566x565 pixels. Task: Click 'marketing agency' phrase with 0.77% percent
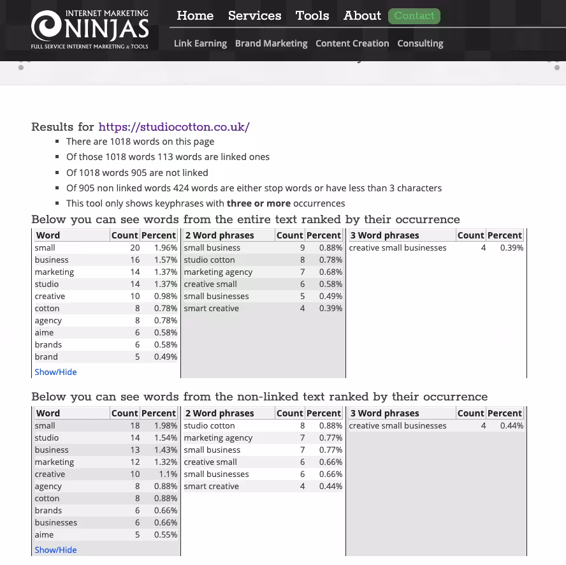[263, 438]
